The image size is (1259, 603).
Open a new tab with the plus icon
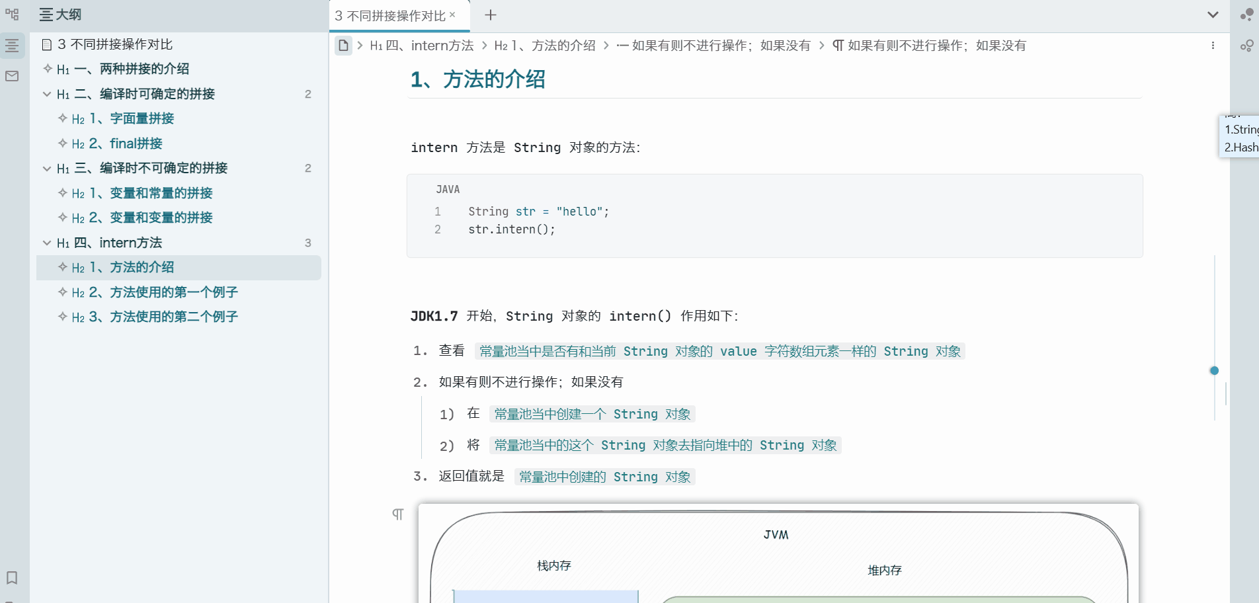click(x=490, y=15)
